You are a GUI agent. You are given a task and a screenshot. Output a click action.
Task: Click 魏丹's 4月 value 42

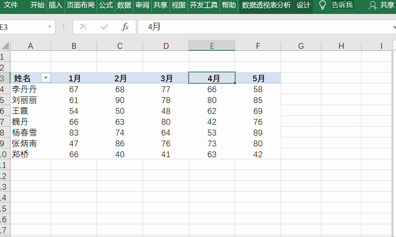click(x=212, y=122)
